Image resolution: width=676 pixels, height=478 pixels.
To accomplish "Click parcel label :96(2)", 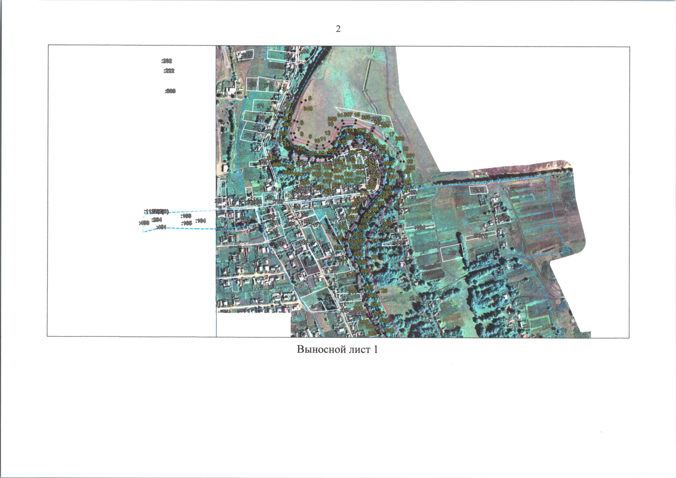I will pyautogui.click(x=503, y=218).
